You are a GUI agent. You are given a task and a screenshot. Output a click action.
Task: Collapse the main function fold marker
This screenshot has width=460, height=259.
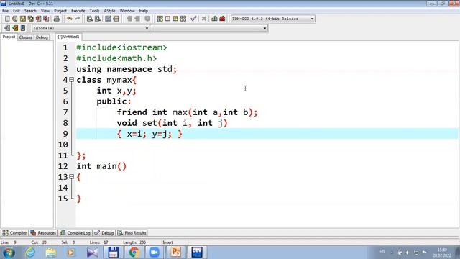[71, 177]
